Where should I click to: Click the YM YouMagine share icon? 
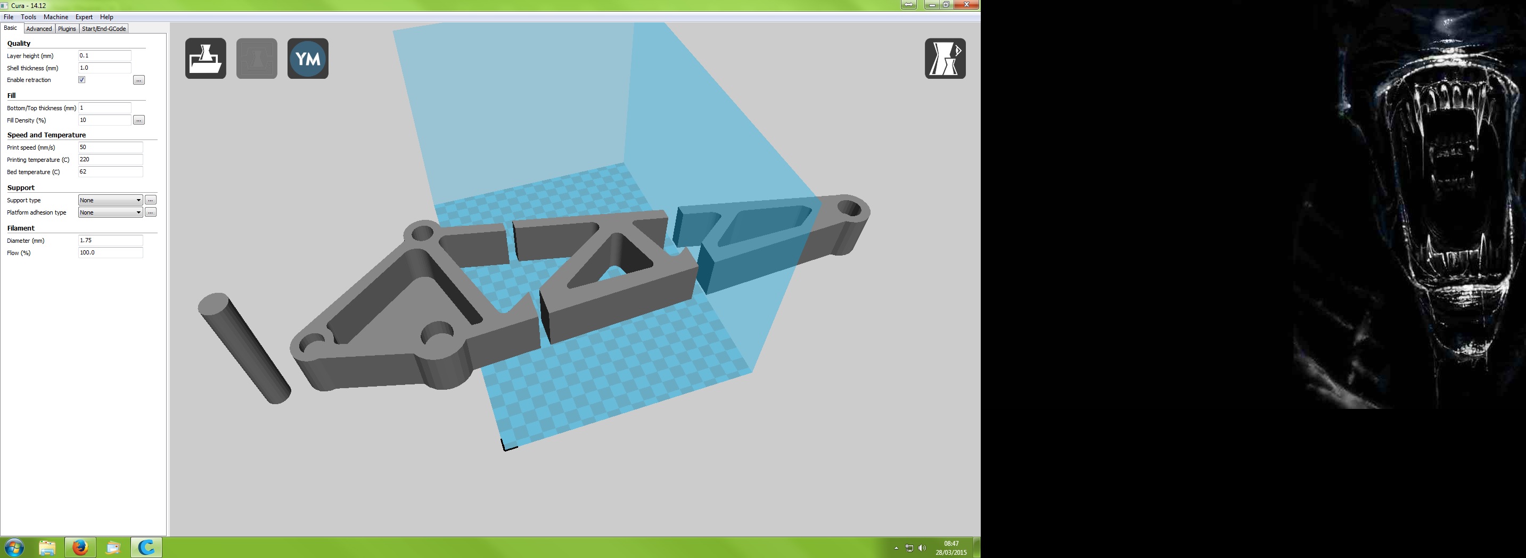(x=308, y=59)
